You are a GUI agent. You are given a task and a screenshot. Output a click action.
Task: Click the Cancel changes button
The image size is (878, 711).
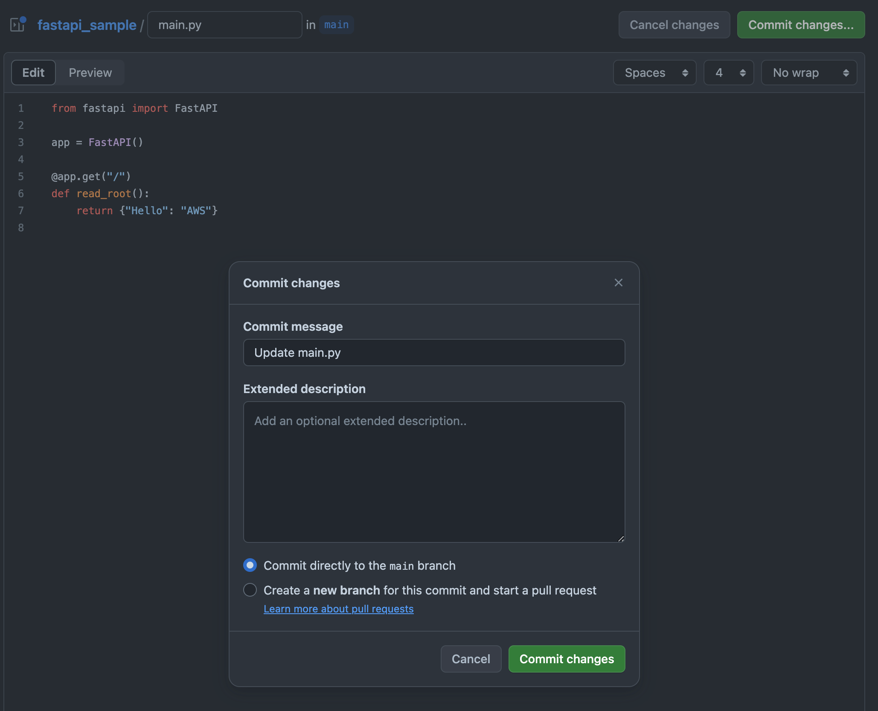tap(674, 25)
